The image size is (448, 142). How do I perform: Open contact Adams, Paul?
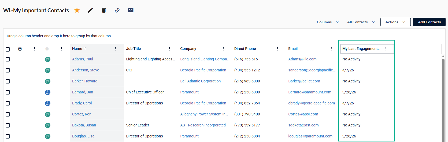click(x=83, y=59)
